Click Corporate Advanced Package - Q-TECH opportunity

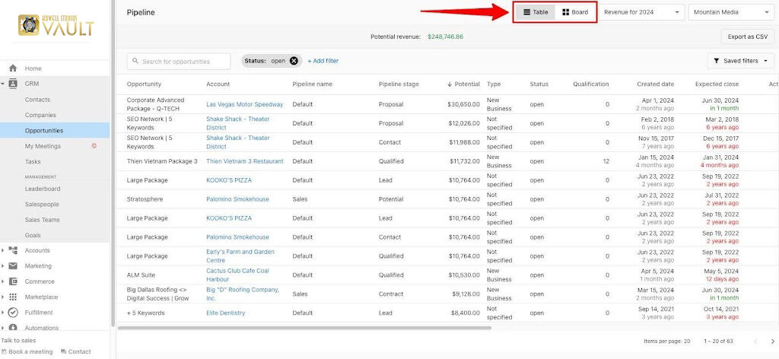[x=155, y=104]
